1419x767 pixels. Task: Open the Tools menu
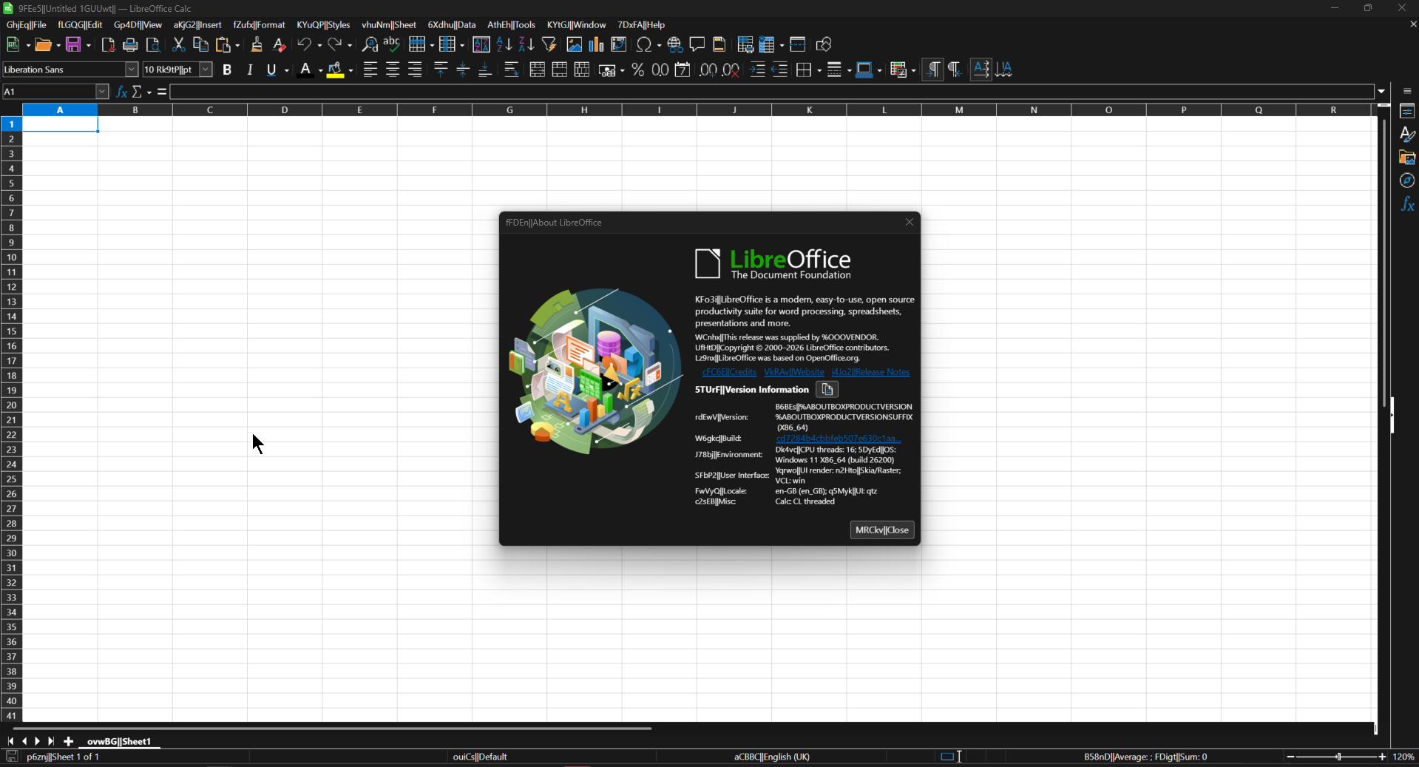click(511, 24)
